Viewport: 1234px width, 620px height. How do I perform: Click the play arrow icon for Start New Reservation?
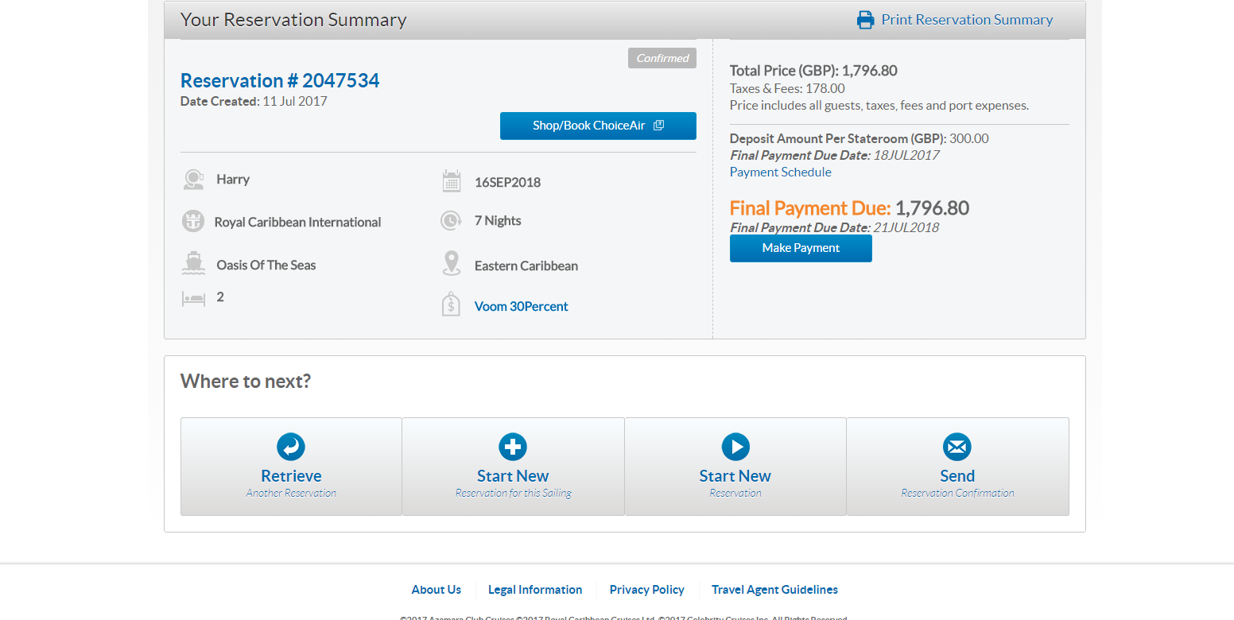[x=735, y=447]
